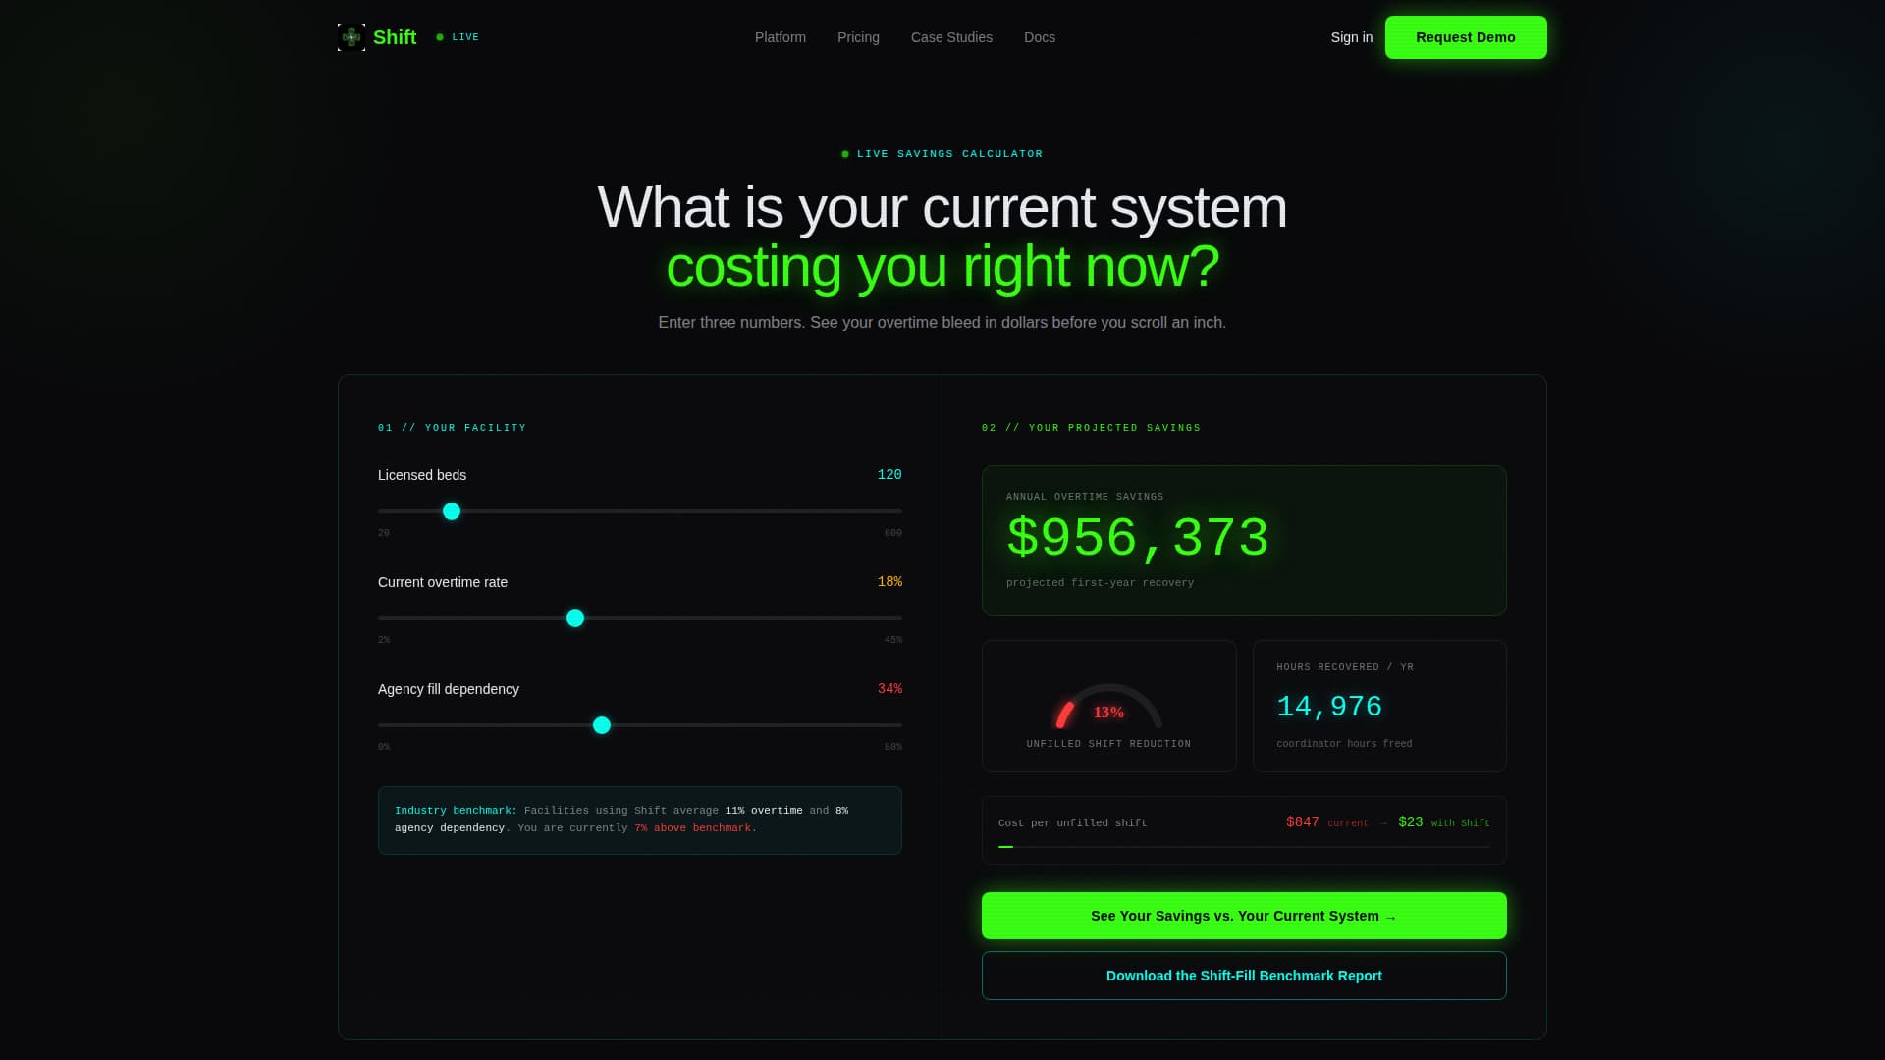Click the Industry benchmark note box
This screenshot has width=1885, height=1060.
click(640, 821)
